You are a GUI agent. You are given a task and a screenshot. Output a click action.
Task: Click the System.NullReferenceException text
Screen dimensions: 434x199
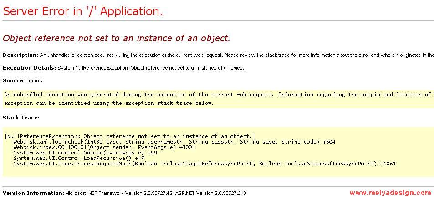click(151, 68)
